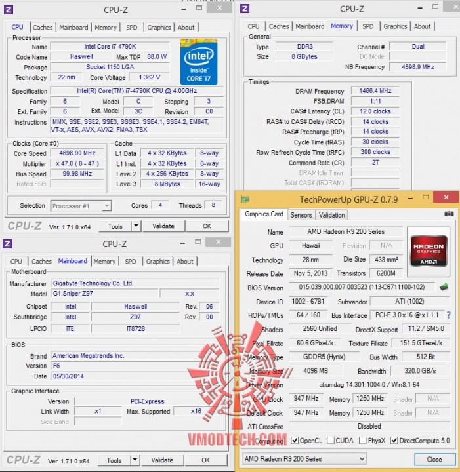Click Validate button in Mainboard window
460x472 pixels.
tap(162, 460)
